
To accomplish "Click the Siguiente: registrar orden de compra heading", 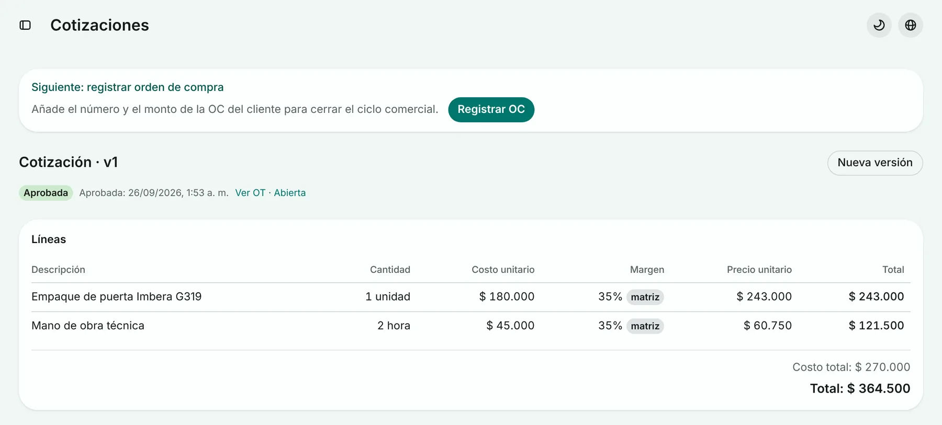I will pos(128,87).
